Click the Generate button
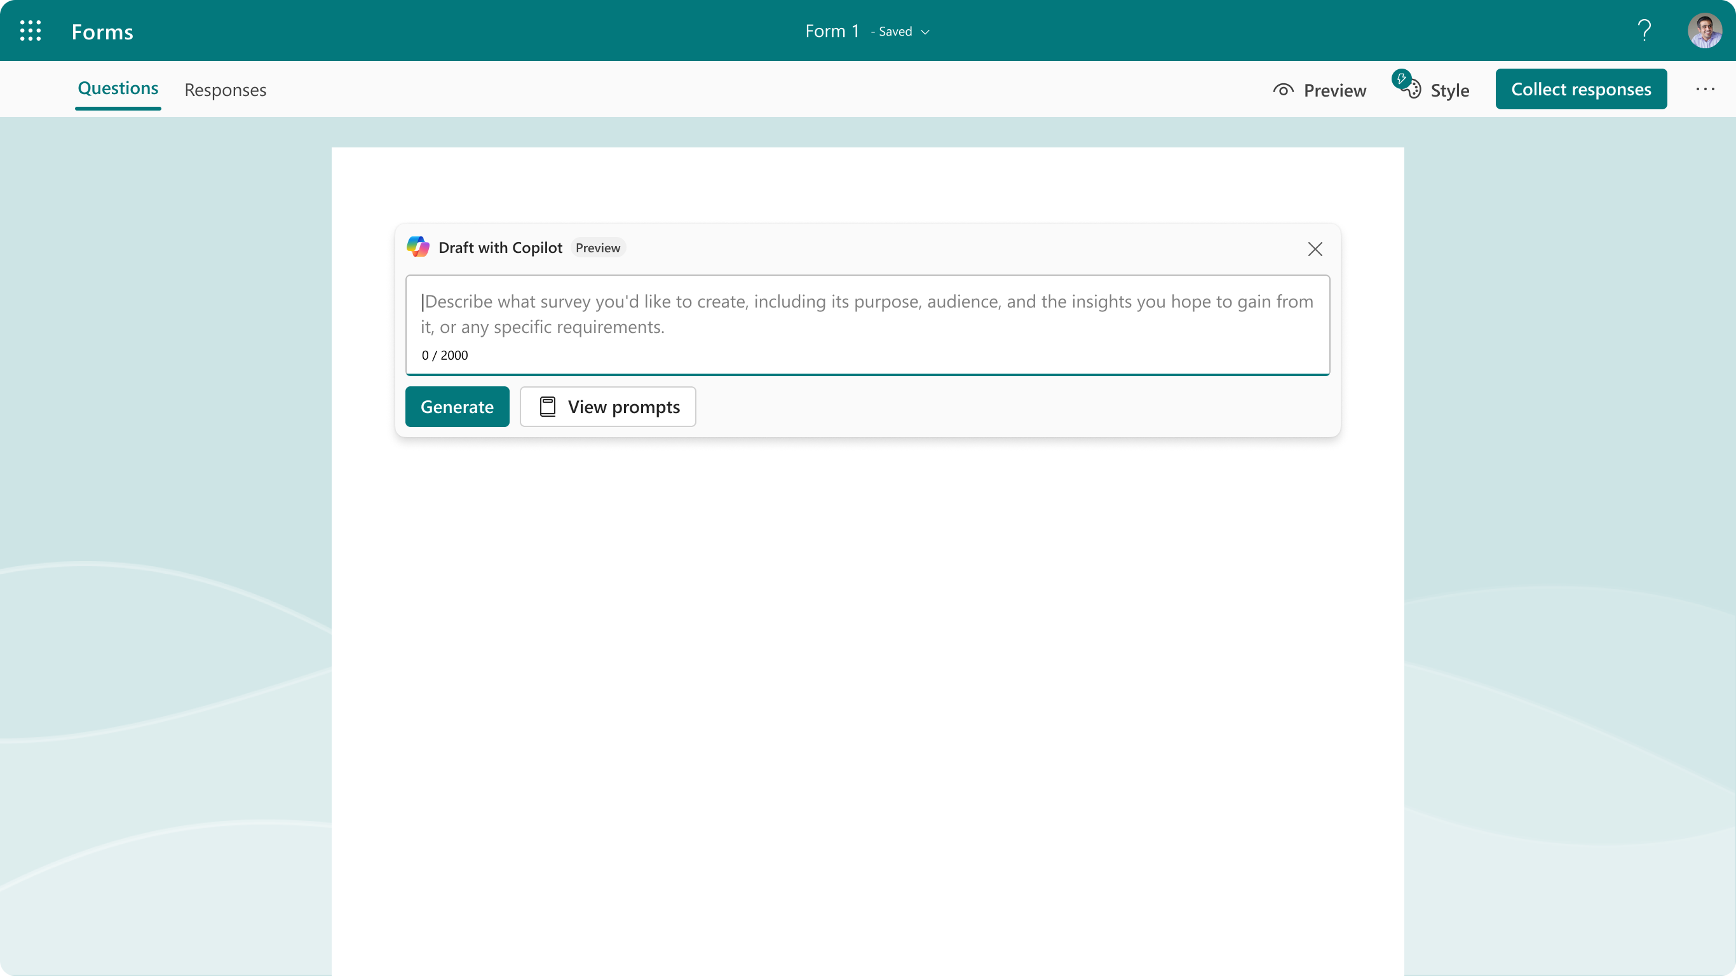The image size is (1736, 976). (457, 407)
